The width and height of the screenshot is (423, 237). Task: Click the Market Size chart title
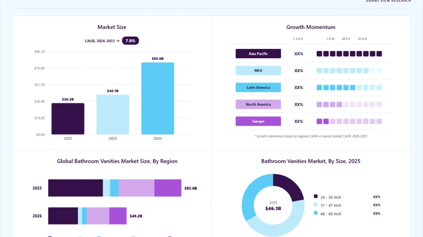click(x=112, y=27)
